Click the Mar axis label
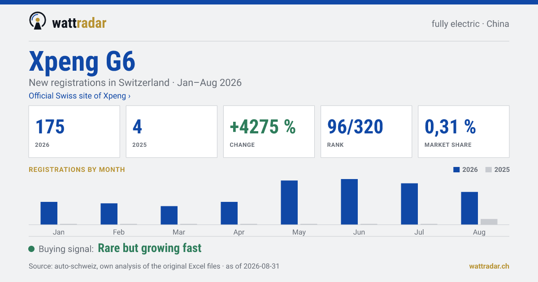 click(x=179, y=232)
